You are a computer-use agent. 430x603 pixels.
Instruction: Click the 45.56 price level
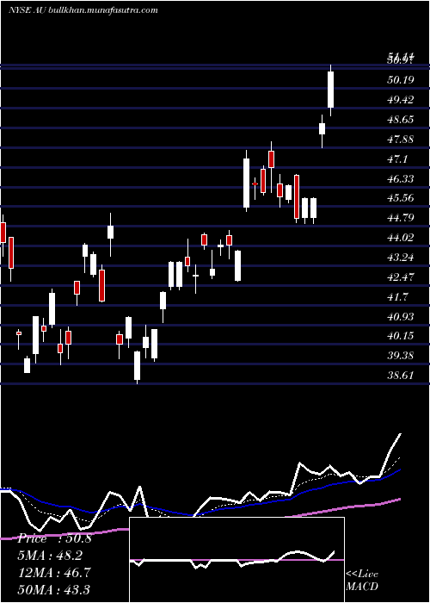401,198
